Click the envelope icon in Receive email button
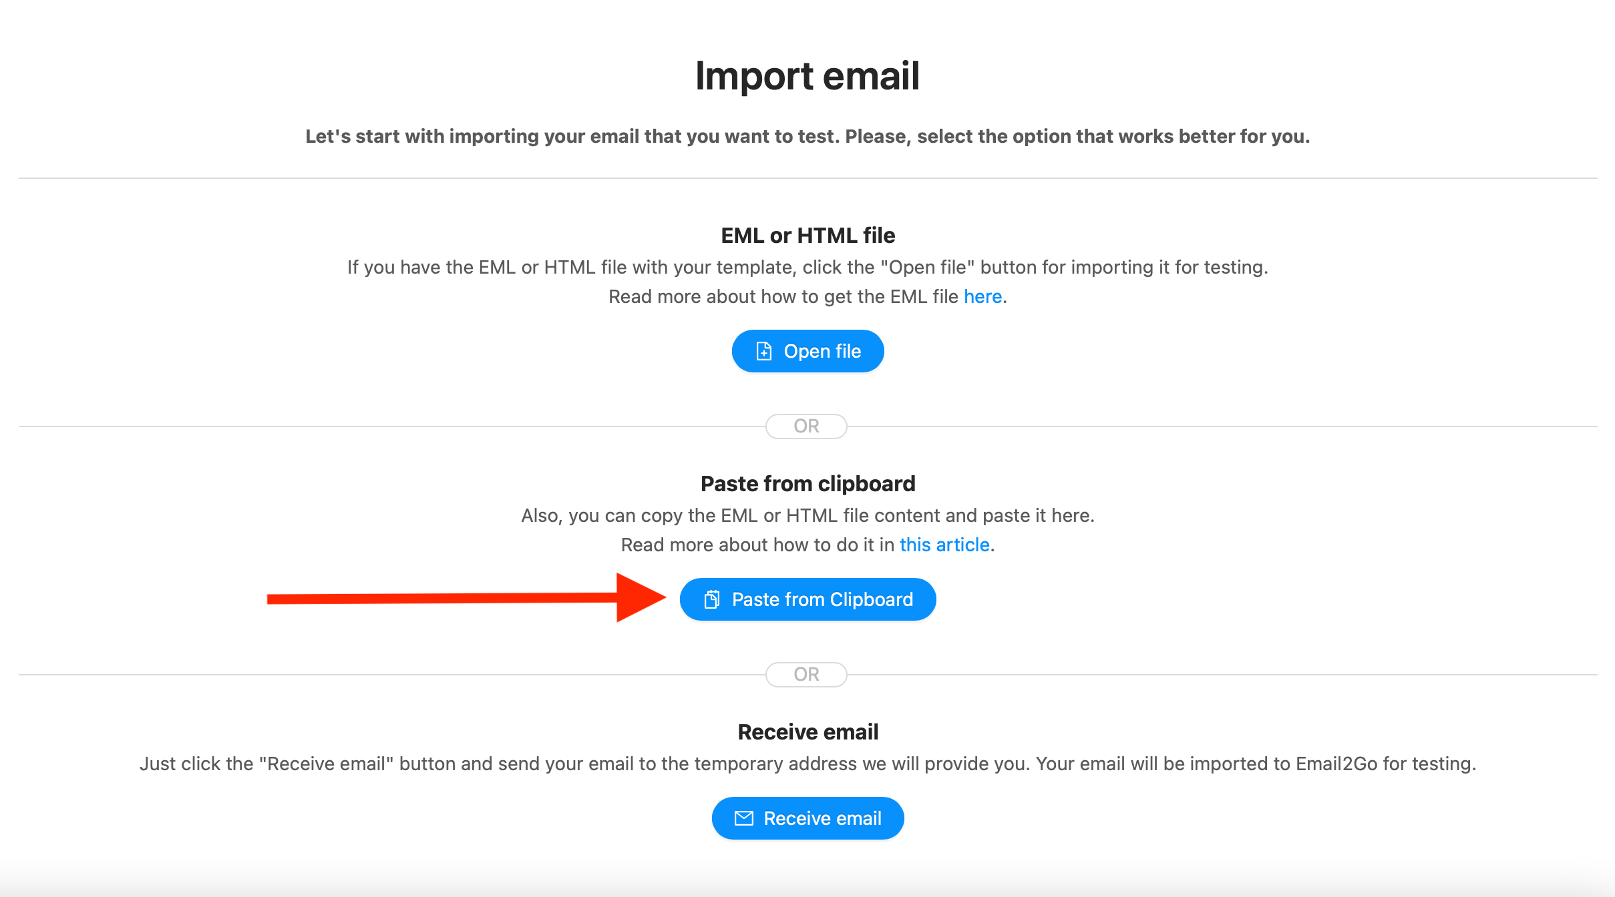Viewport: 1615px width, 897px height. tap(743, 818)
